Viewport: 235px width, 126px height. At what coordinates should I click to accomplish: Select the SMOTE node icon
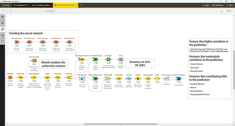(47, 77)
